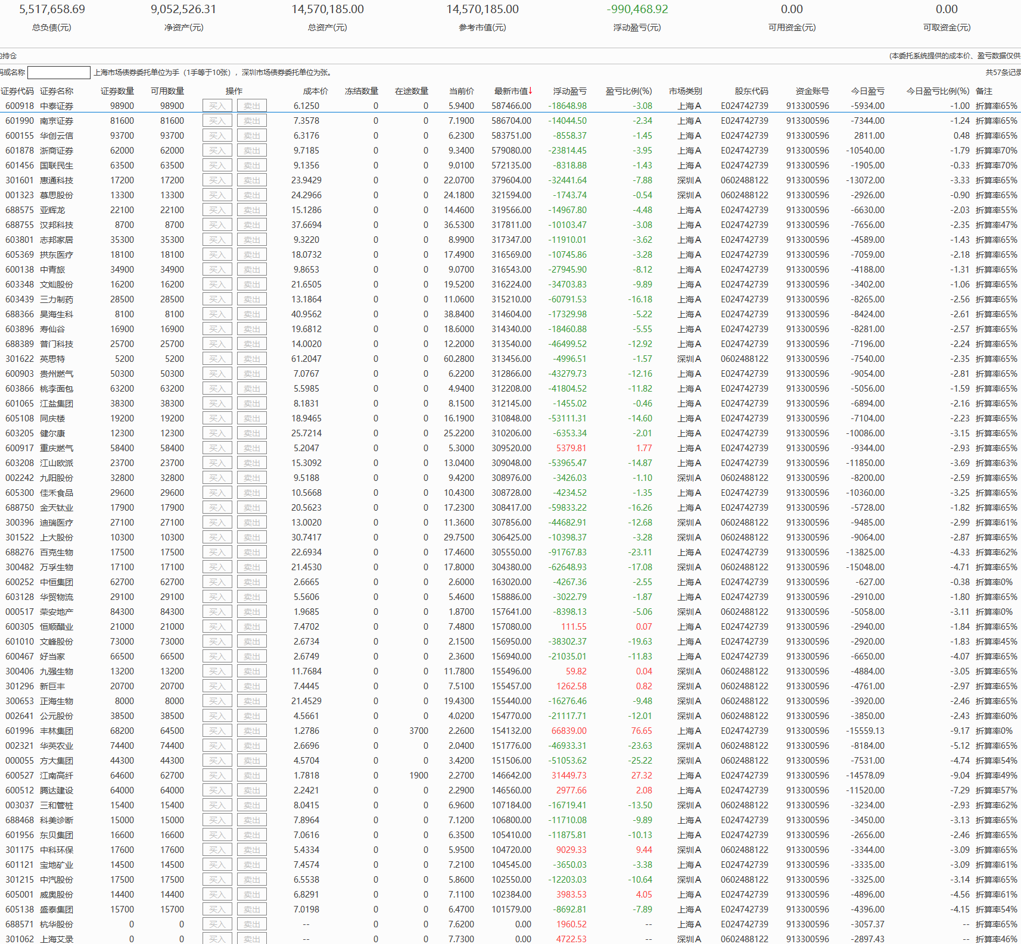Click the 今日盈亏比例(%) column header
The height and width of the screenshot is (944, 1021).
[x=938, y=91]
